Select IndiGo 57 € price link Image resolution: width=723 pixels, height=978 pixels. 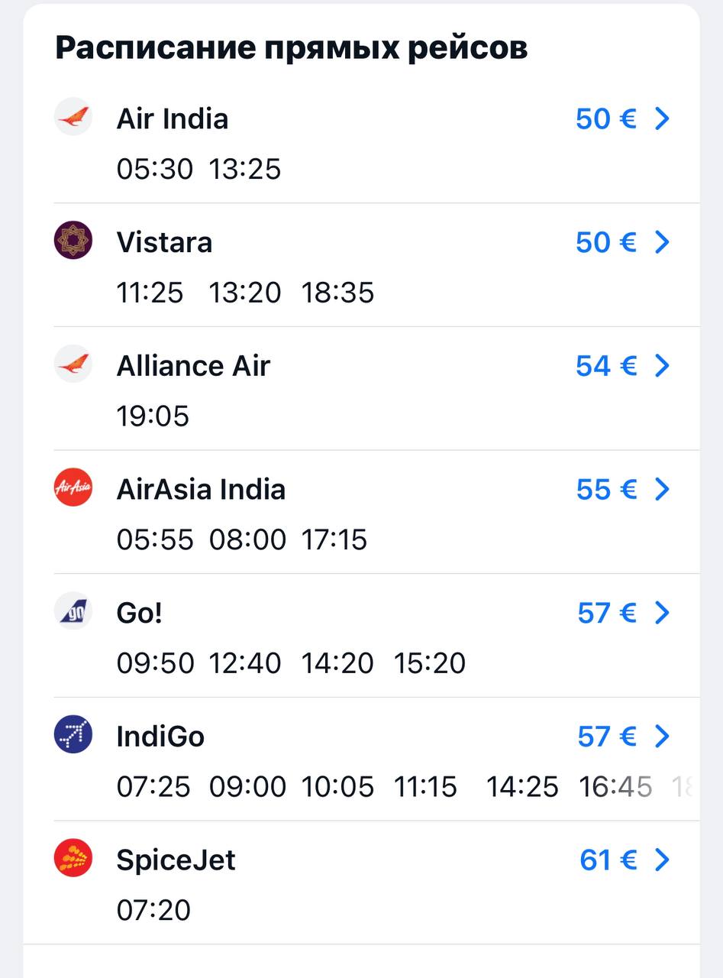point(607,737)
